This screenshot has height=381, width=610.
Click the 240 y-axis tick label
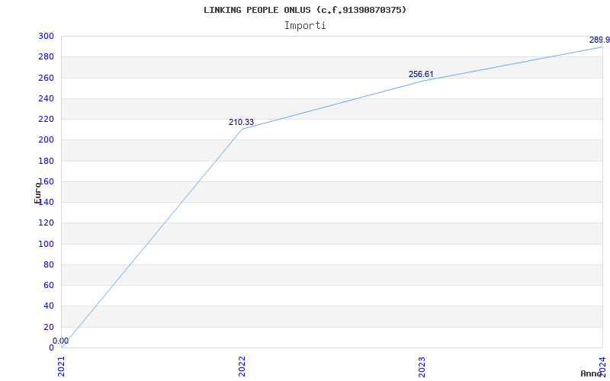(46, 98)
